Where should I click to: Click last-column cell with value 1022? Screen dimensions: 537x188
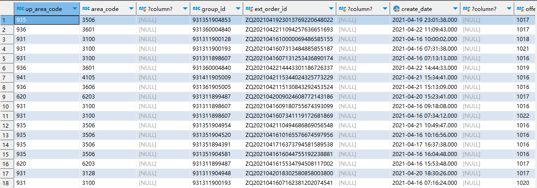[x=525, y=116]
